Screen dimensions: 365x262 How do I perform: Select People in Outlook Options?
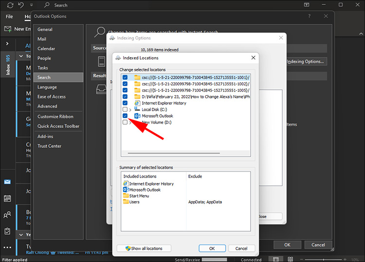pos(58,58)
